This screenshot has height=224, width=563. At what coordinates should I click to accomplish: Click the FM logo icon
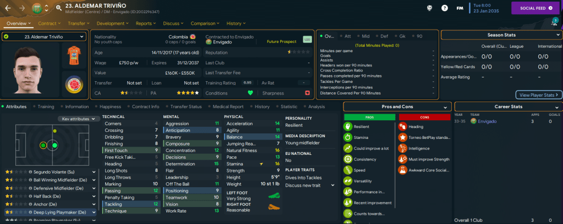460,8
